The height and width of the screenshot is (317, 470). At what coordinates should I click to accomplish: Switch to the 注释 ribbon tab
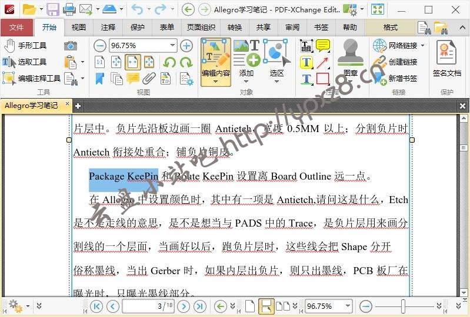[x=108, y=28]
